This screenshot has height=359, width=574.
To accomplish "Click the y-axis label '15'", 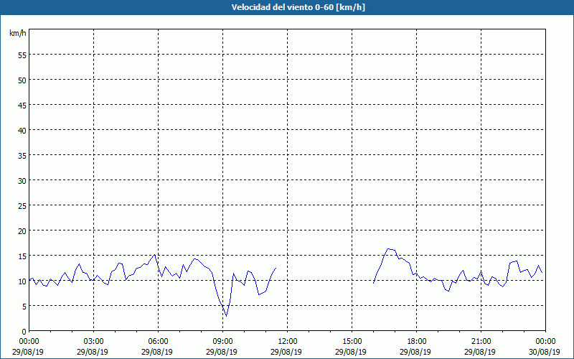I will (x=22, y=256).
